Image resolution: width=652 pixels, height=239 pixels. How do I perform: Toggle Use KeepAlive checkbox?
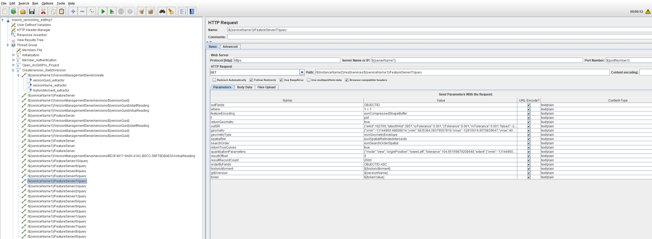coord(281,80)
